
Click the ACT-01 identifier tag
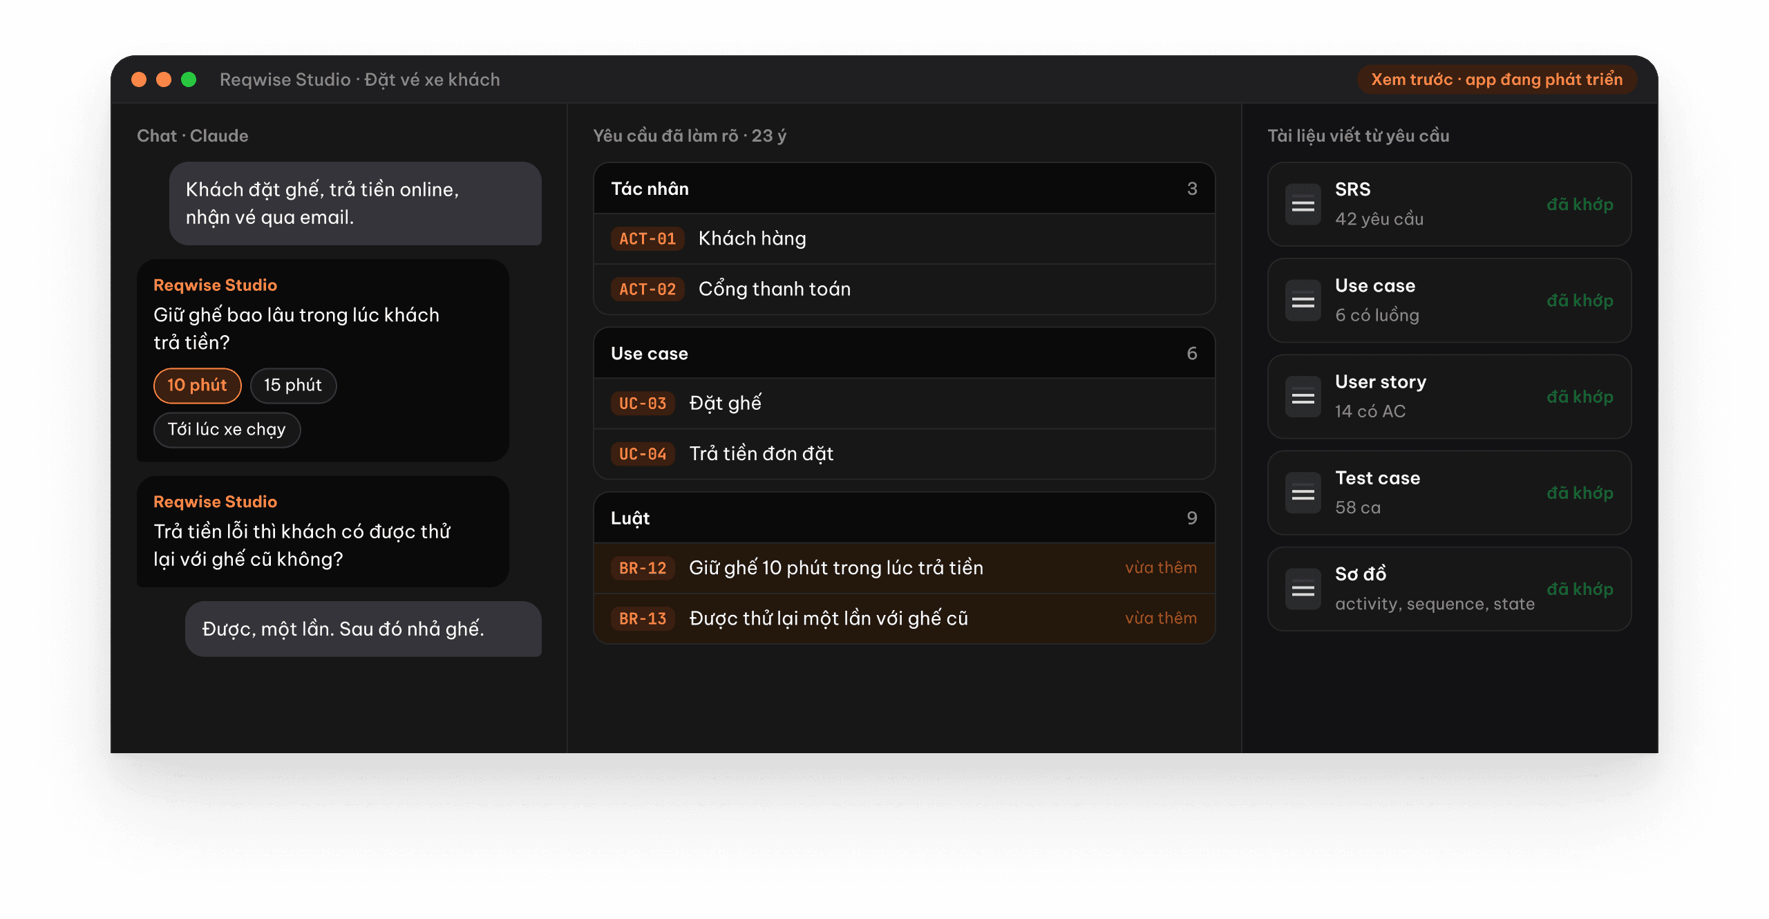[x=647, y=238]
